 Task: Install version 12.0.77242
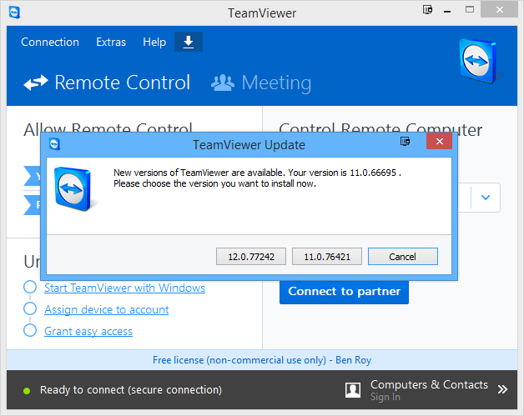pyautogui.click(x=250, y=257)
